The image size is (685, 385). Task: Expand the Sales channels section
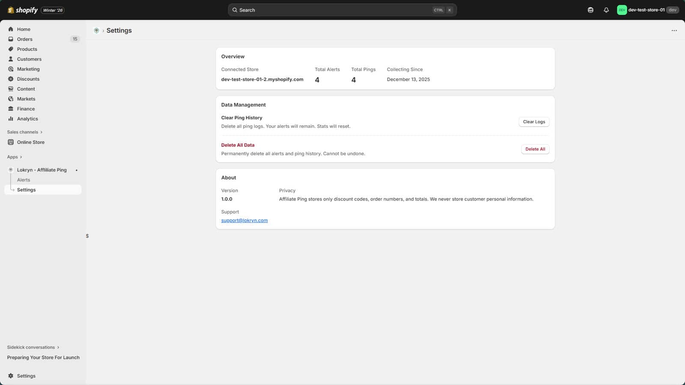[x=24, y=132]
